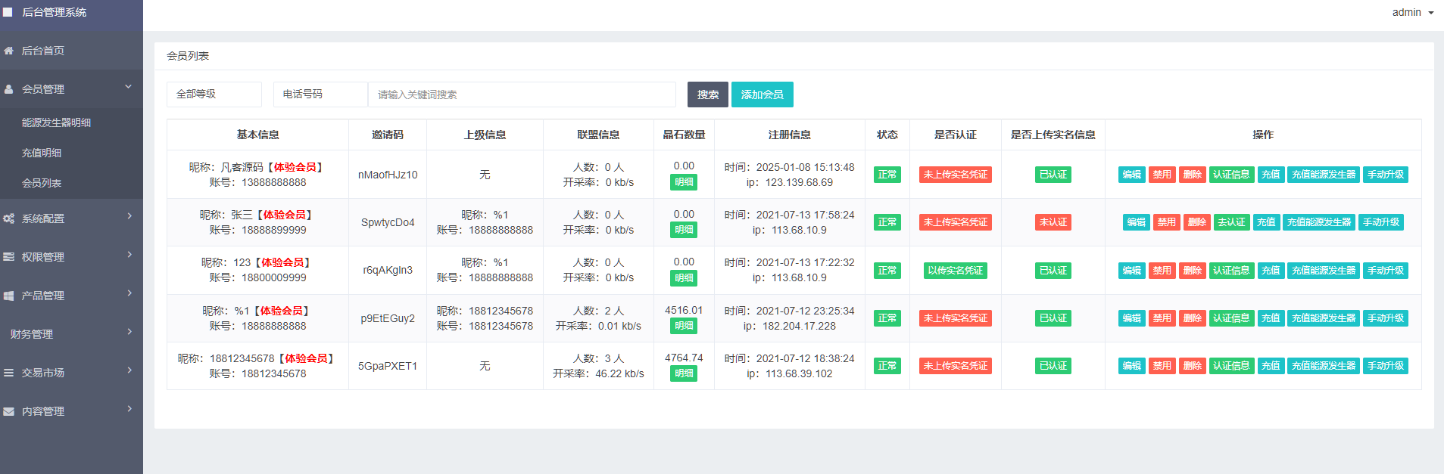Image resolution: width=1444 pixels, height=474 pixels.
Task: Open the 电话号码 search type dropdown
Action: pyautogui.click(x=320, y=94)
